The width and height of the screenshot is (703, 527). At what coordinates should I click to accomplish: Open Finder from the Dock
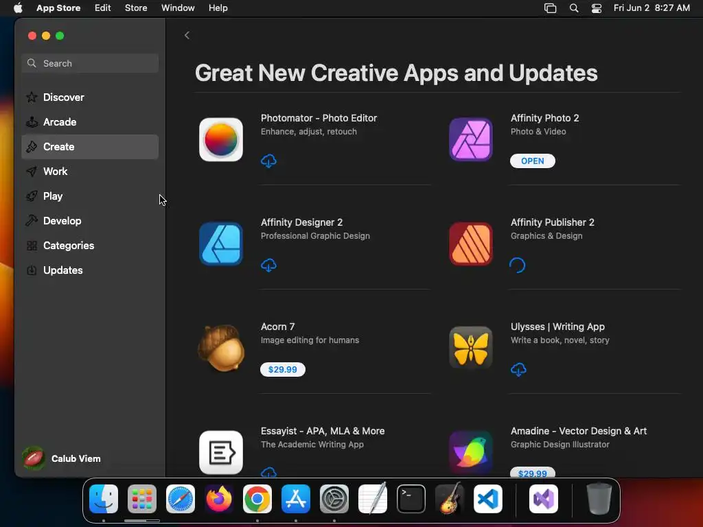(104, 499)
